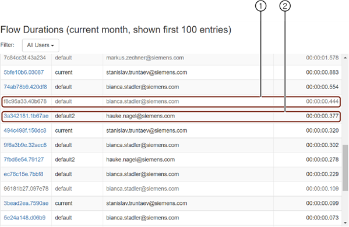Select greyed flow ID 7c84cc3f.43a234

point(24,58)
